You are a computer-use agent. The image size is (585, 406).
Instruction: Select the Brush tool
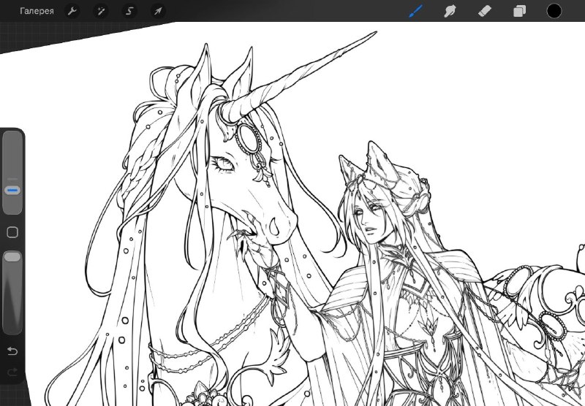click(x=415, y=11)
